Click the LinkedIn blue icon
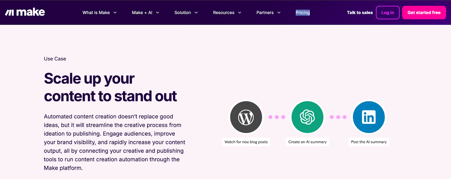Viewport: 451px width, 179px height. click(369, 117)
